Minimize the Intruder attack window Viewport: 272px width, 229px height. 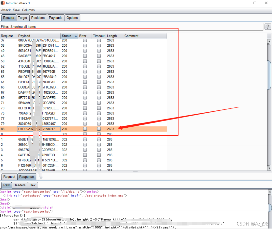click(x=244, y=3)
